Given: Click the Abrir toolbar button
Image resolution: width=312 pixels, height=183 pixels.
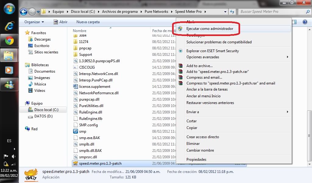Looking at the screenshot, I should coord(61,22).
